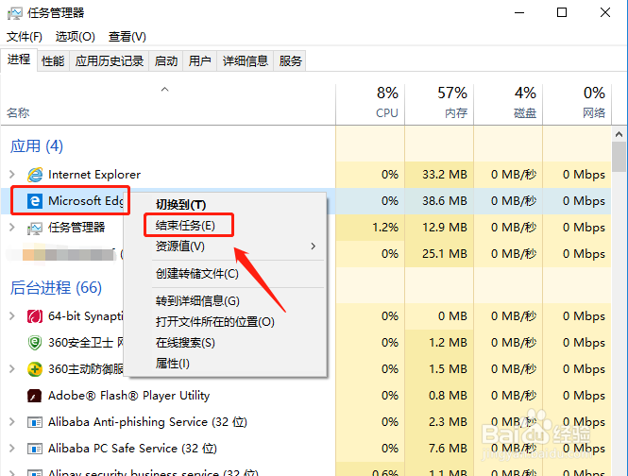Screen dimensions: 628x476
Task: Click the 33.2 MB memory value
Action: coord(445,175)
